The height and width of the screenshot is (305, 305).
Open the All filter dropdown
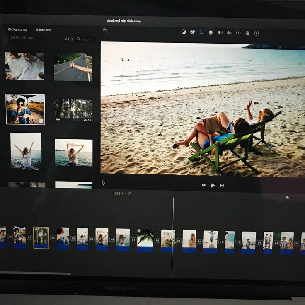pyautogui.click(x=69, y=39)
